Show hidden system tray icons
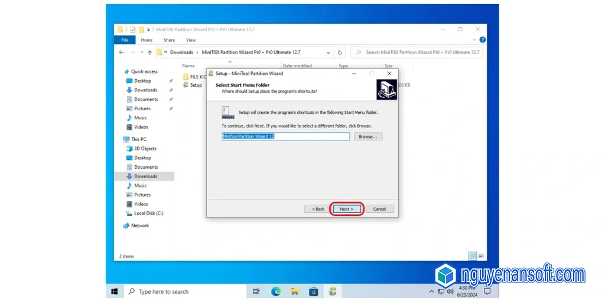This screenshot has width=605, height=302. (431, 291)
